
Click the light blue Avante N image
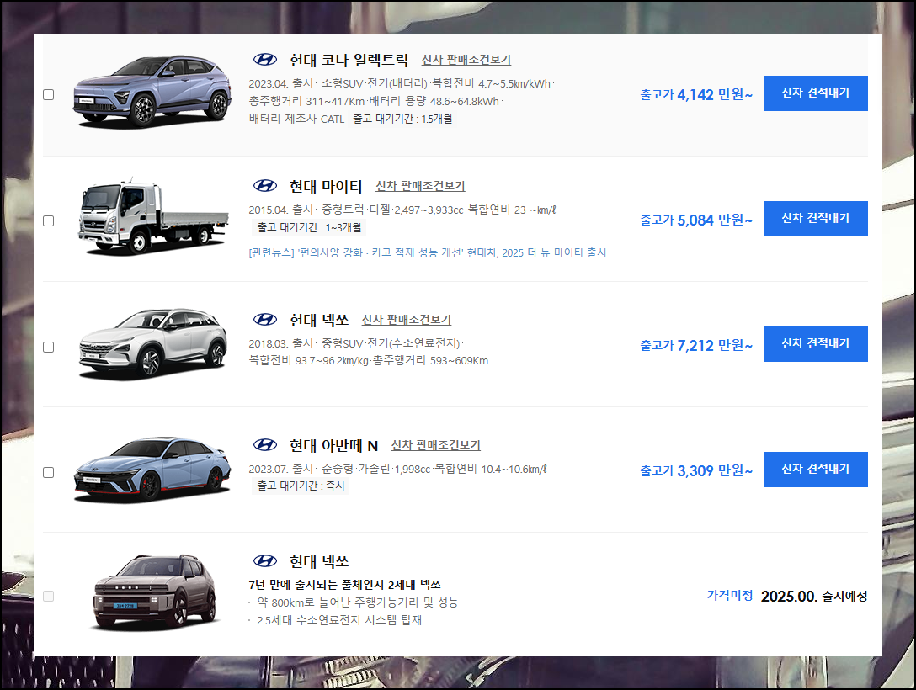coord(152,470)
